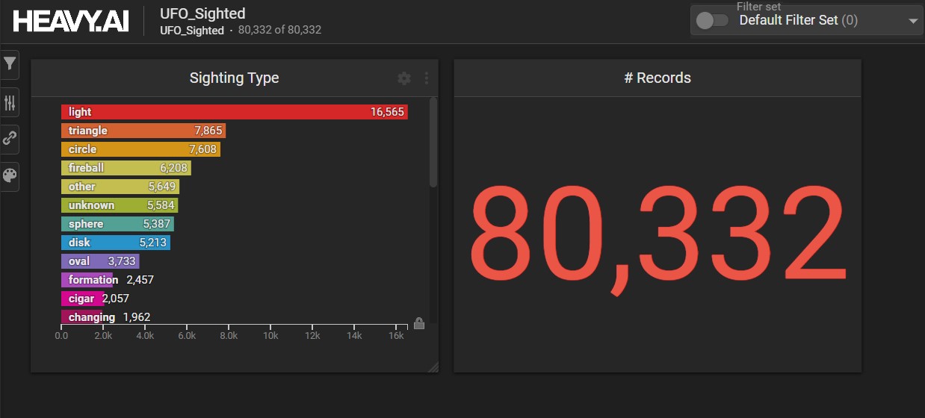This screenshot has width=925, height=418.
Task: Click the resize handle of Sighting Type chart
Action: click(x=433, y=366)
